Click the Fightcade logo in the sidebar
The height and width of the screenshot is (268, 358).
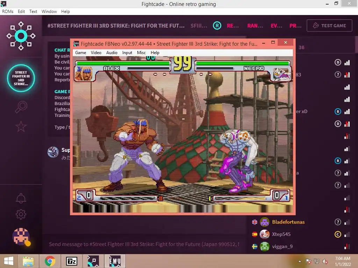(21, 36)
